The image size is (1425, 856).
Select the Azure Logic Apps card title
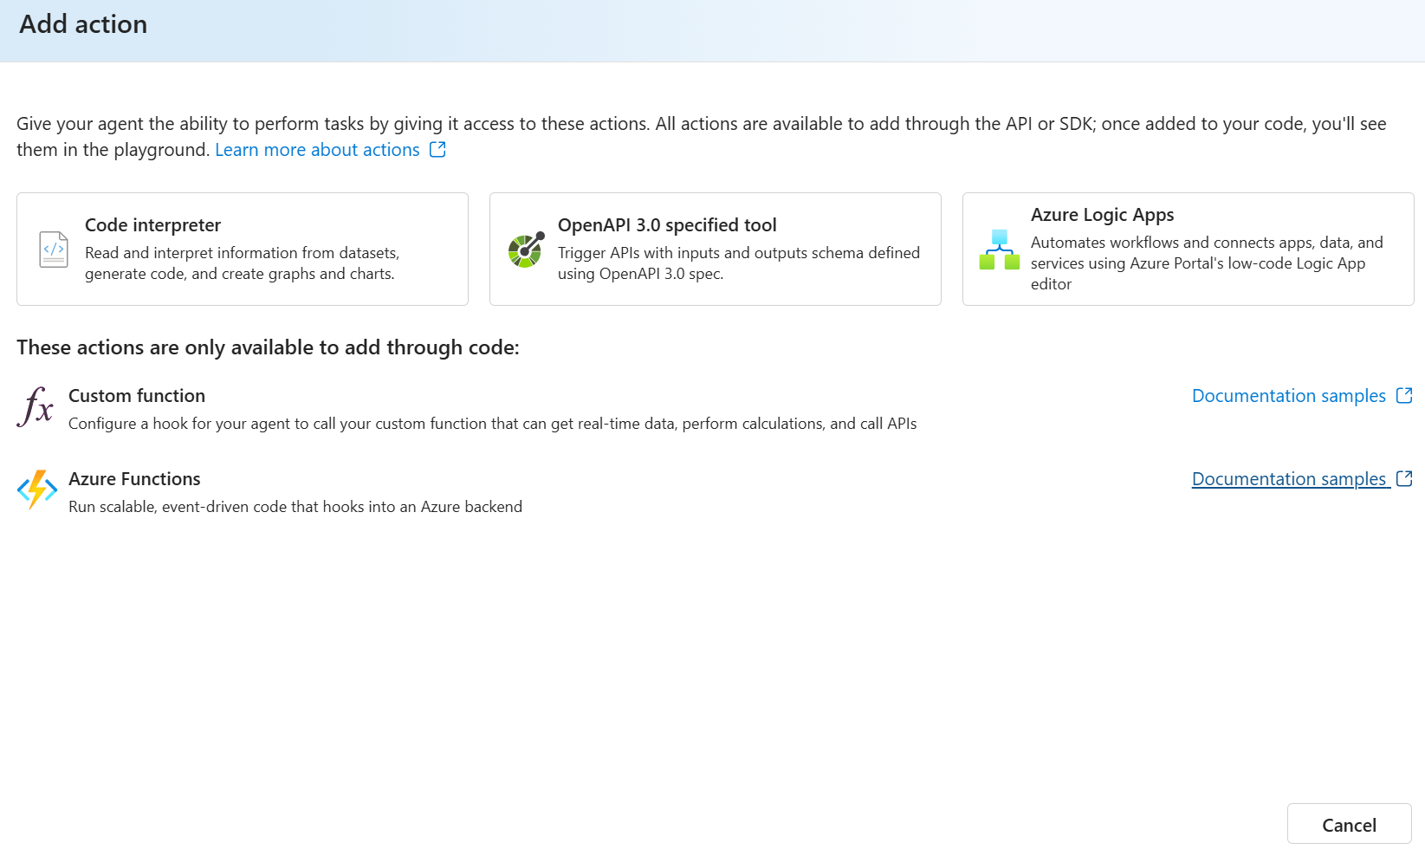1102,215
